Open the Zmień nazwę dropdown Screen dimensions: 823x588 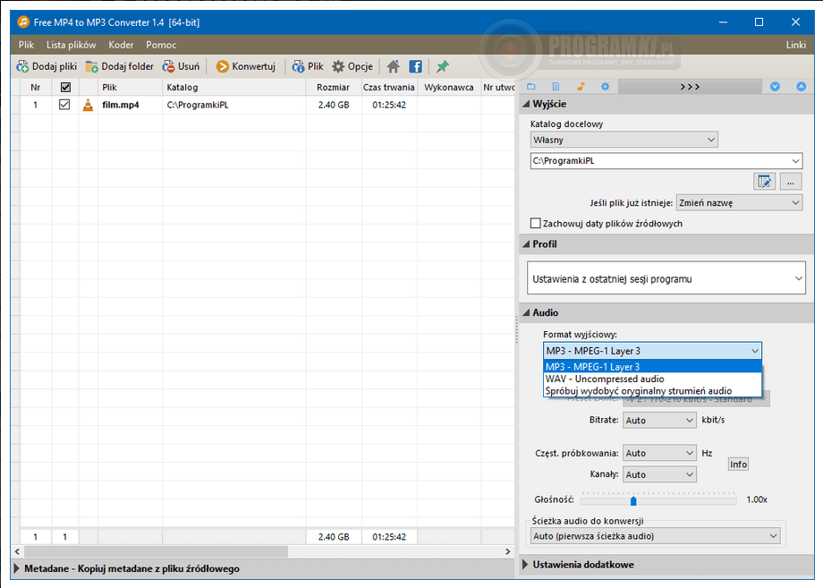coord(739,202)
